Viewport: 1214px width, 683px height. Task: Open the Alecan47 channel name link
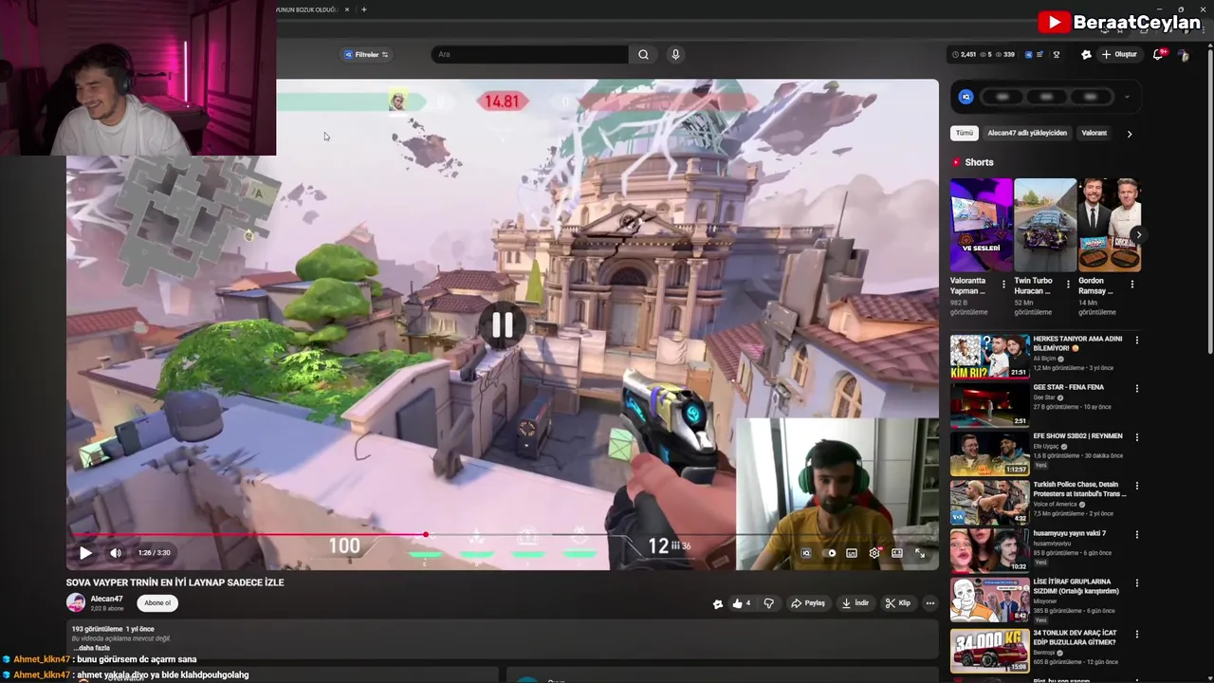pos(106,599)
